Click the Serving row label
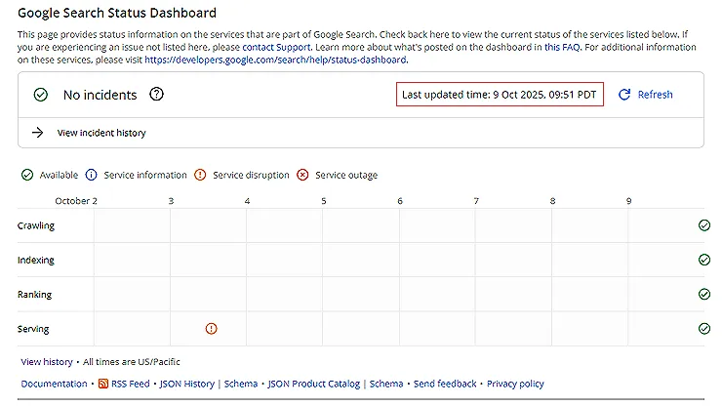 click(33, 329)
